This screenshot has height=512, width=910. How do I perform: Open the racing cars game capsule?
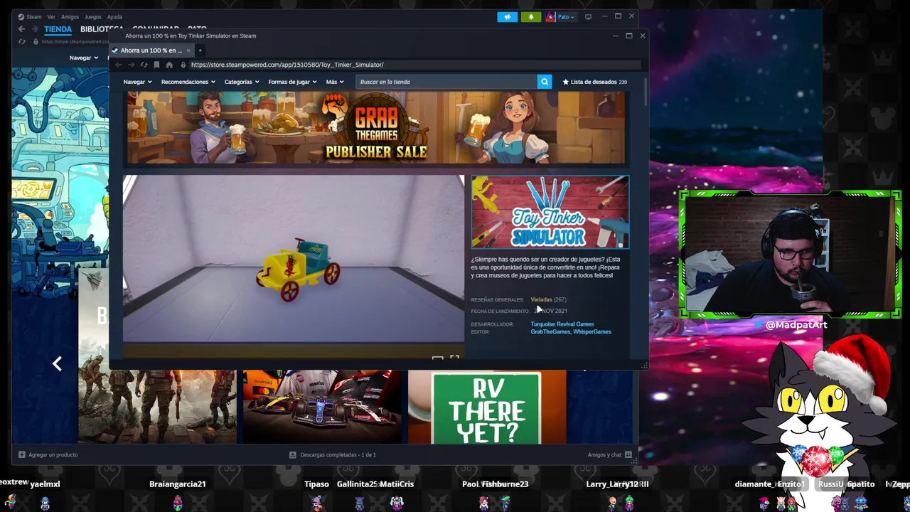pos(322,406)
